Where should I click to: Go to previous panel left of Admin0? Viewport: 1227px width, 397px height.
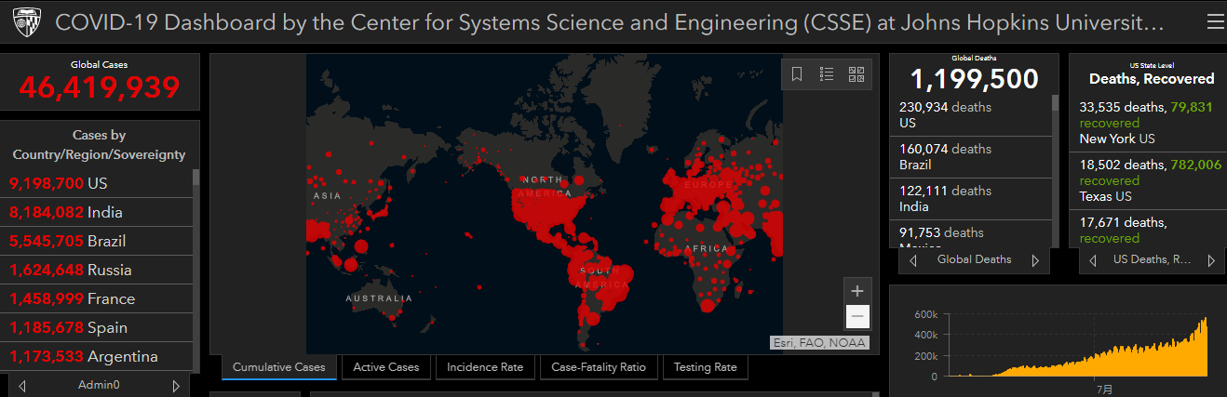click(22, 385)
